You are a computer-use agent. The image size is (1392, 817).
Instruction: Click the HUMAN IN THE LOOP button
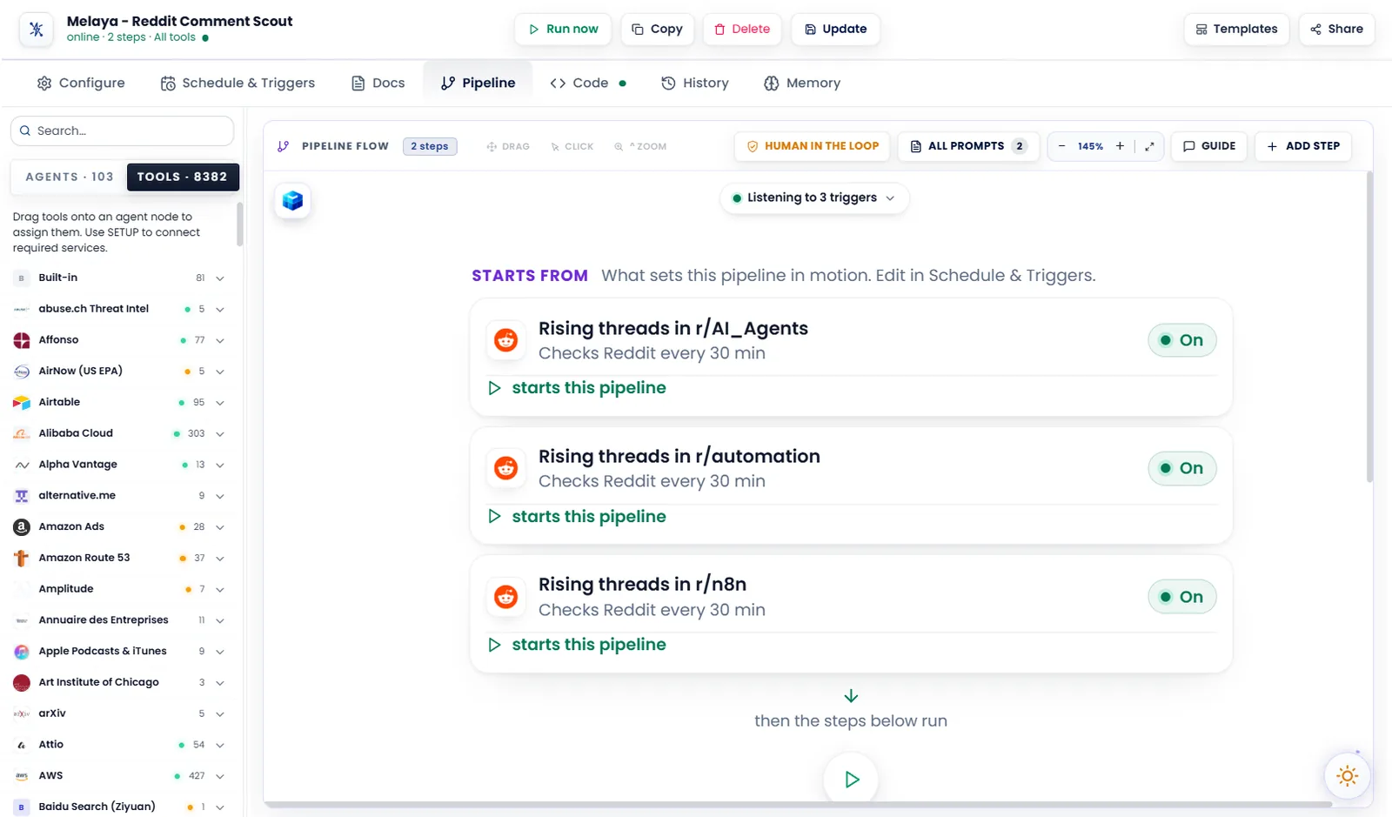tap(813, 146)
